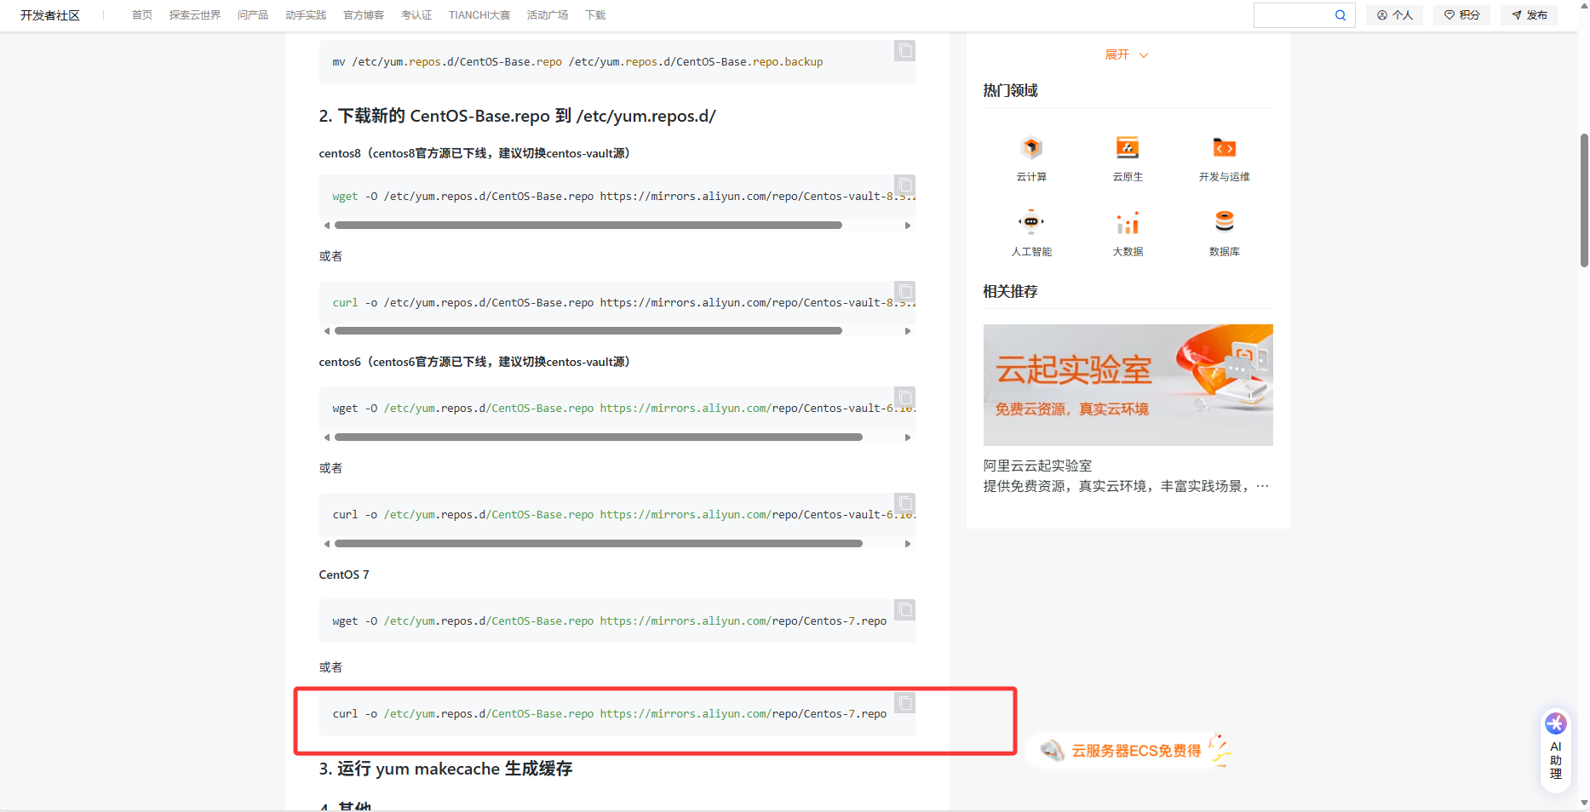This screenshot has height=812, width=1590.
Task: Open the 下载 nav item
Action: pos(595,15)
